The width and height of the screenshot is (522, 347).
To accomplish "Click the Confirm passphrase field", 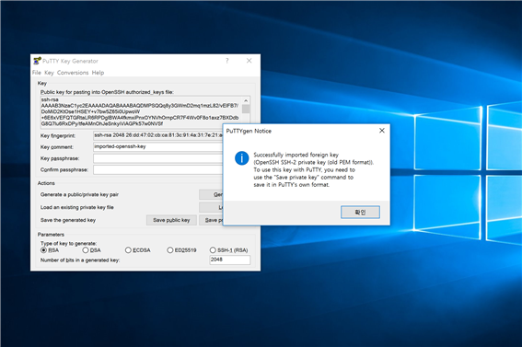I will tap(158, 169).
